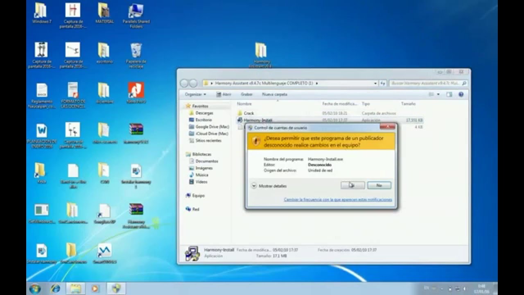Select the Papelera de reciclaje icon
Viewport: 524px width, 295px height.
click(x=136, y=55)
